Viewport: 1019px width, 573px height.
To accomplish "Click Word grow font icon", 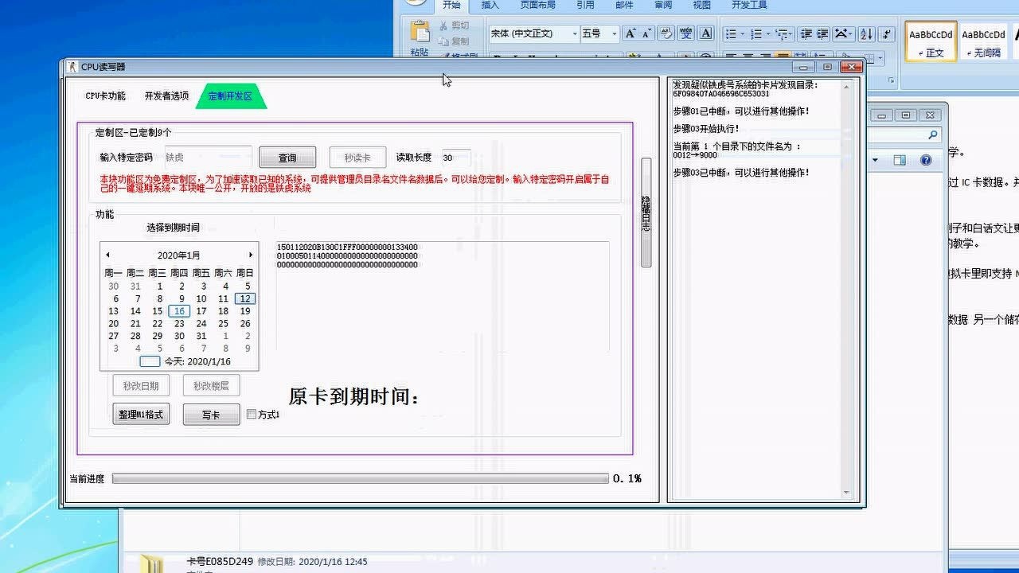I will pos(631,33).
